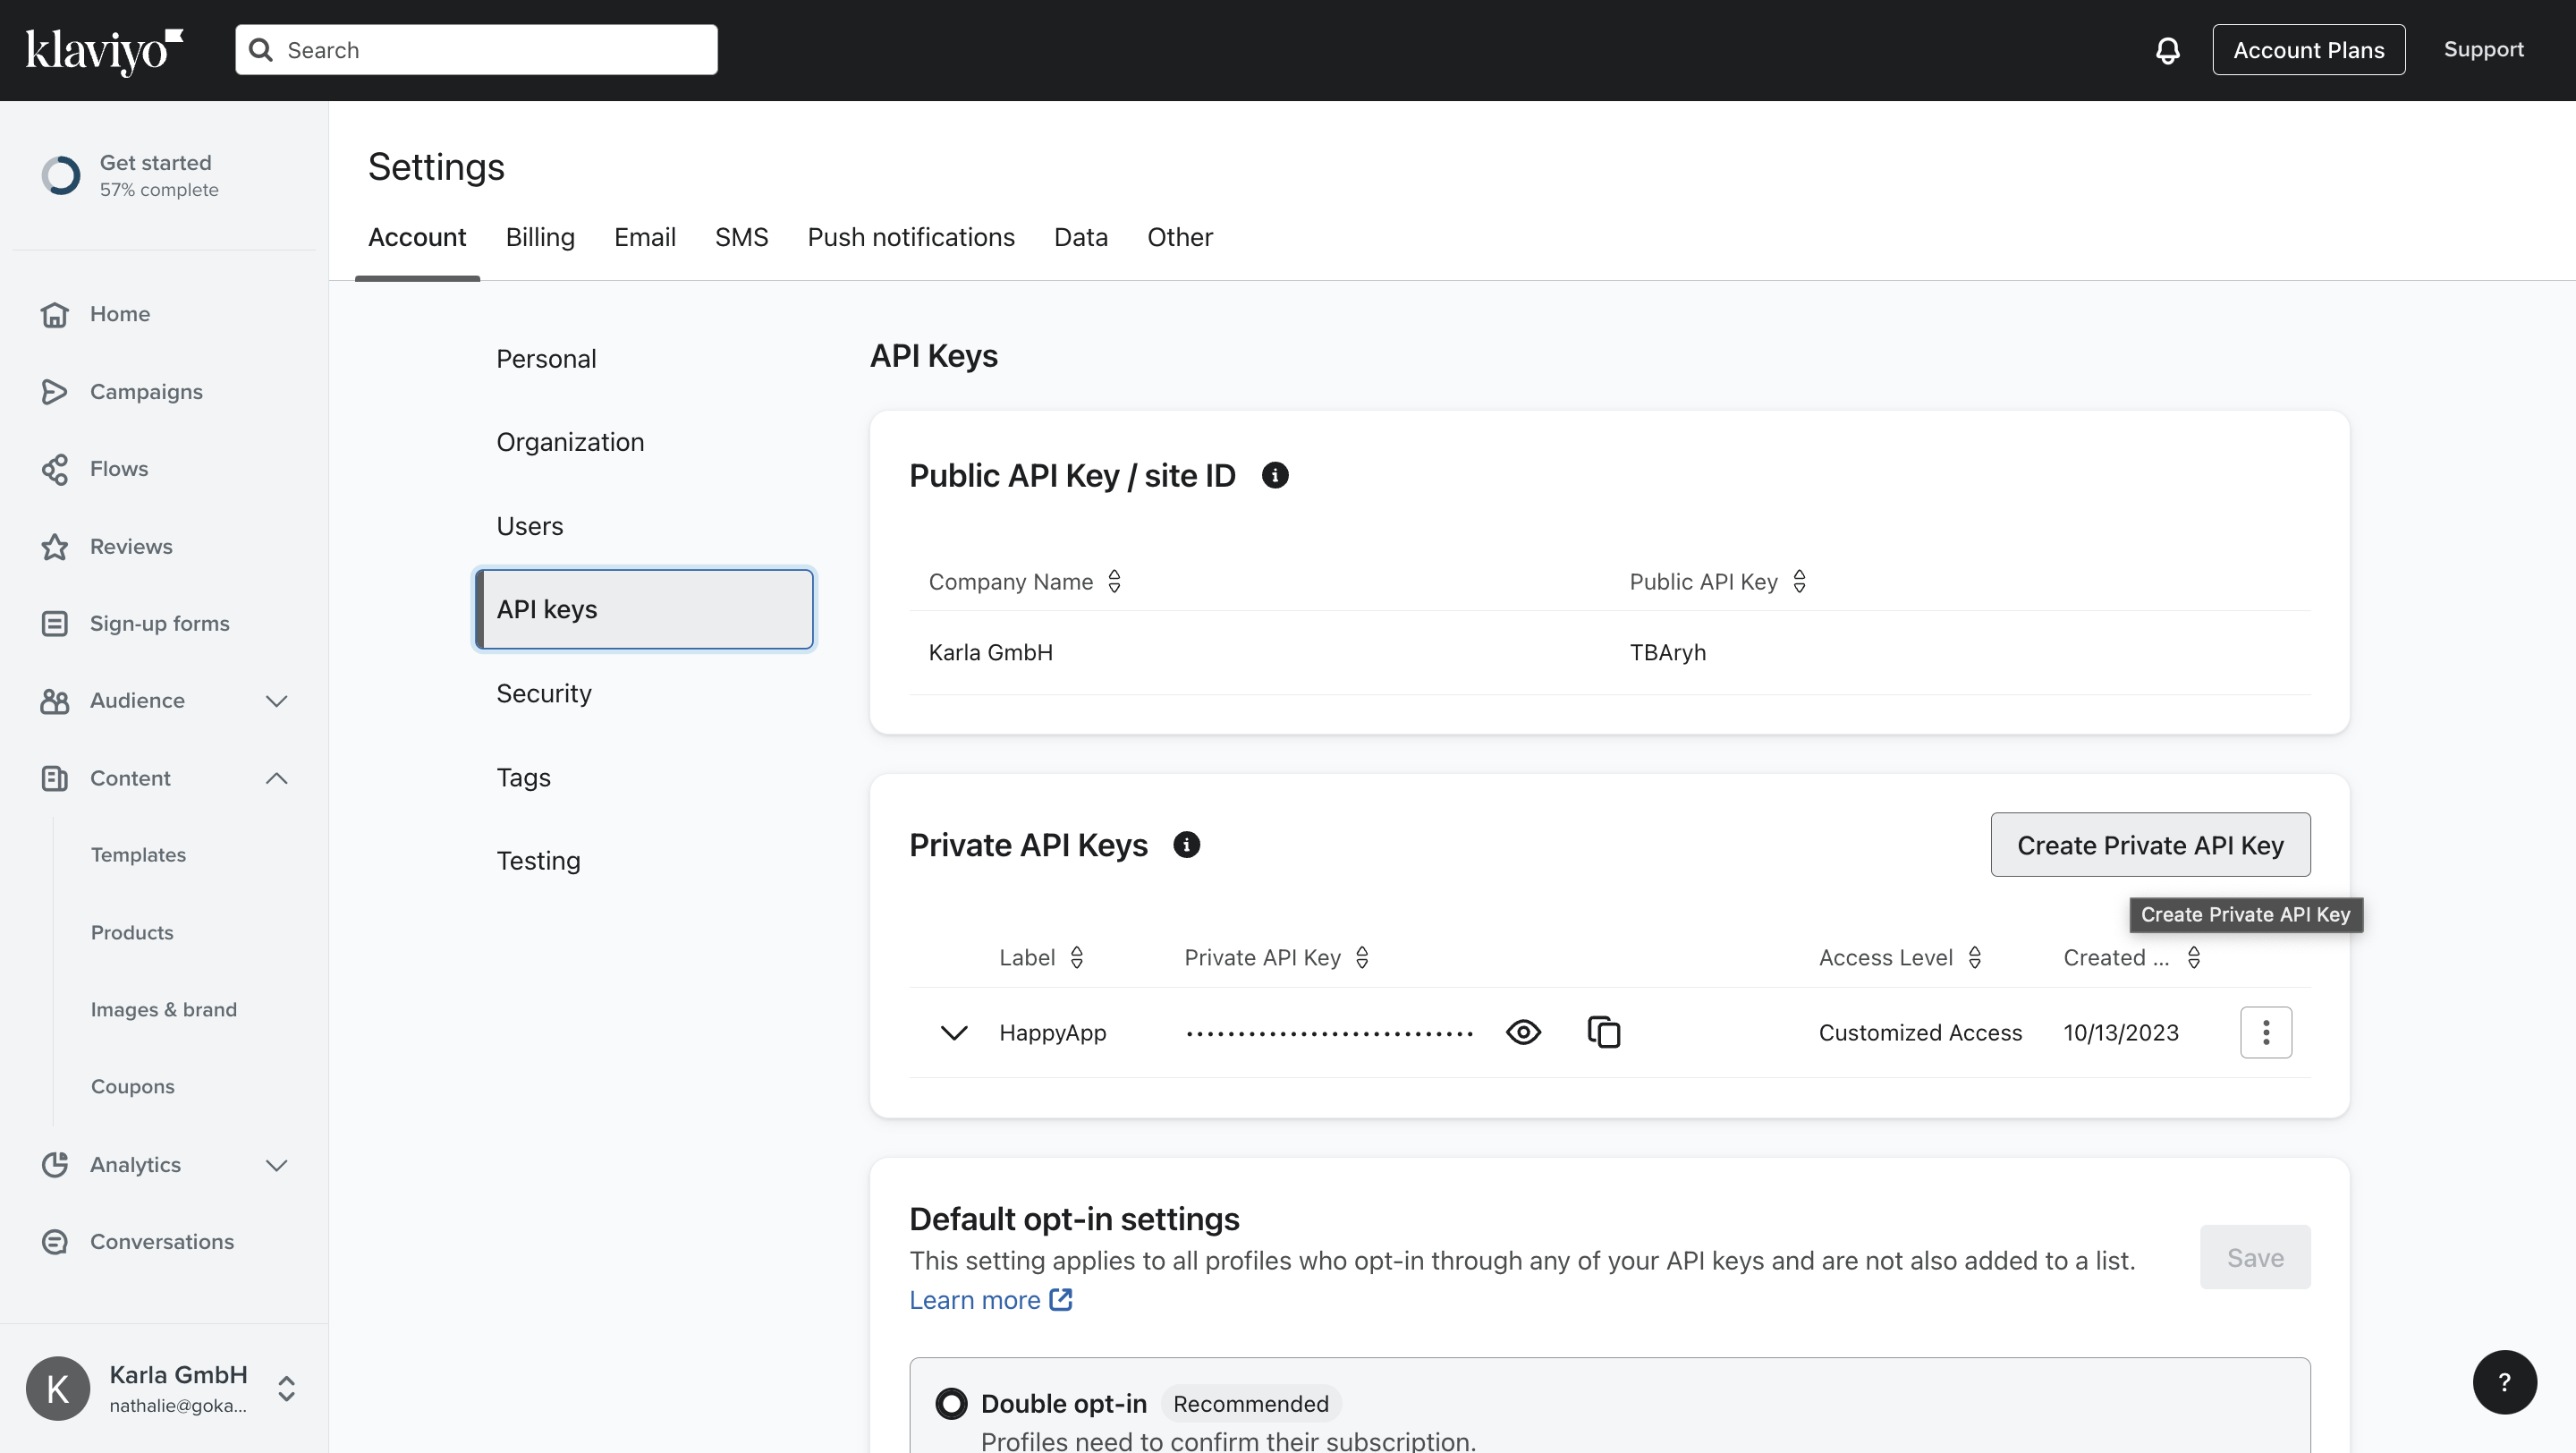Image resolution: width=2576 pixels, height=1453 pixels.
Task: Expand the HappyApp key row details
Action: (x=954, y=1032)
